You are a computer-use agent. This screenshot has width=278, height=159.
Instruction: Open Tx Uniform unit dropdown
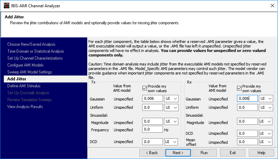click(x=171, y=107)
